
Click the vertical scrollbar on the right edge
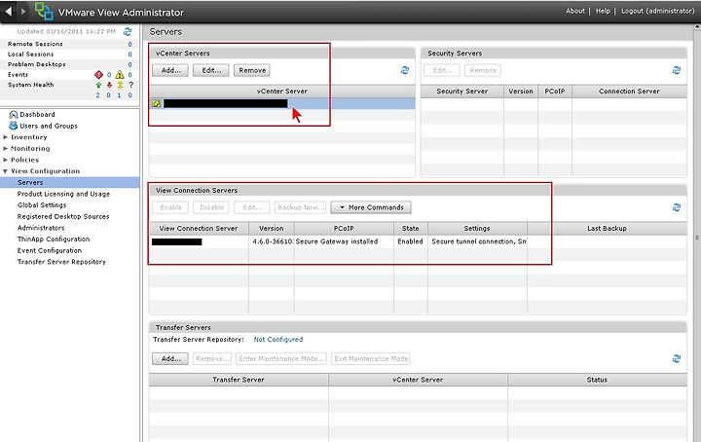[x=697, y=238]
